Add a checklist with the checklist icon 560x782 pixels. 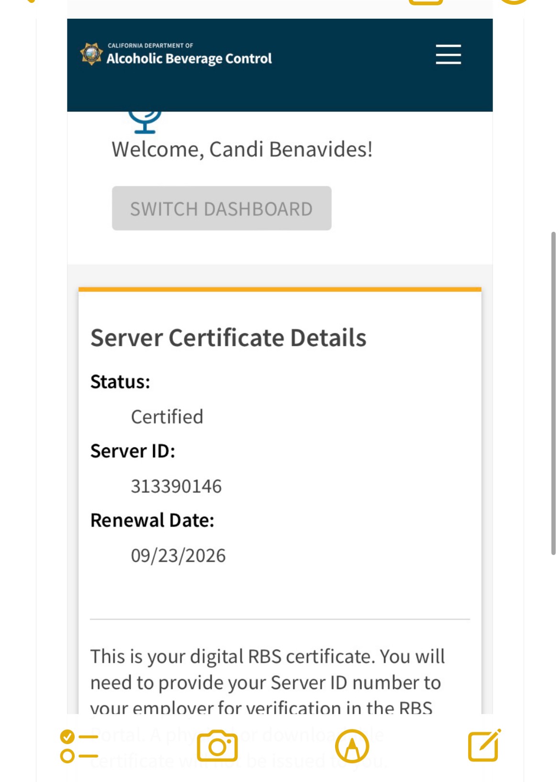[x=79, y=746]
